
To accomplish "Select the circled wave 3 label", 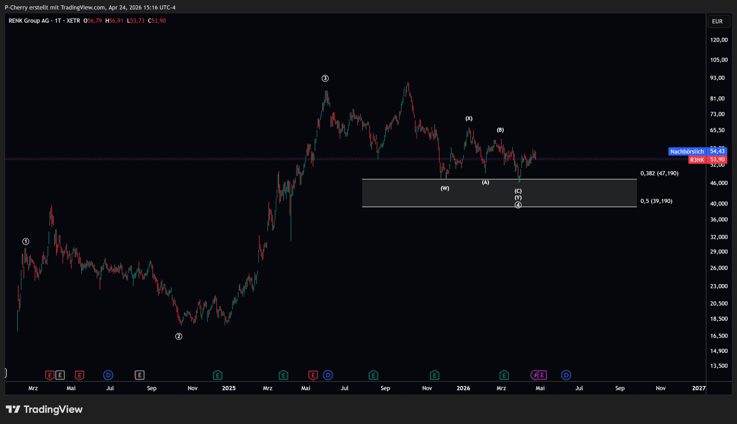I will coord(325,78).
